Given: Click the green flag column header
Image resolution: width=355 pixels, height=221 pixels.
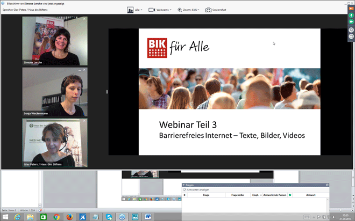Looking at the screenshot, I should (x=290, y=195).
